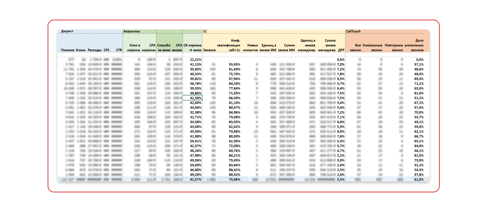Select the Спасибо за заказ header
This screenshot has height=212, width=487.
coord(164,48)
